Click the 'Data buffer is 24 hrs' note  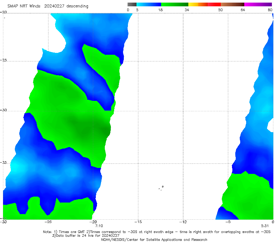tap(86, 236)
